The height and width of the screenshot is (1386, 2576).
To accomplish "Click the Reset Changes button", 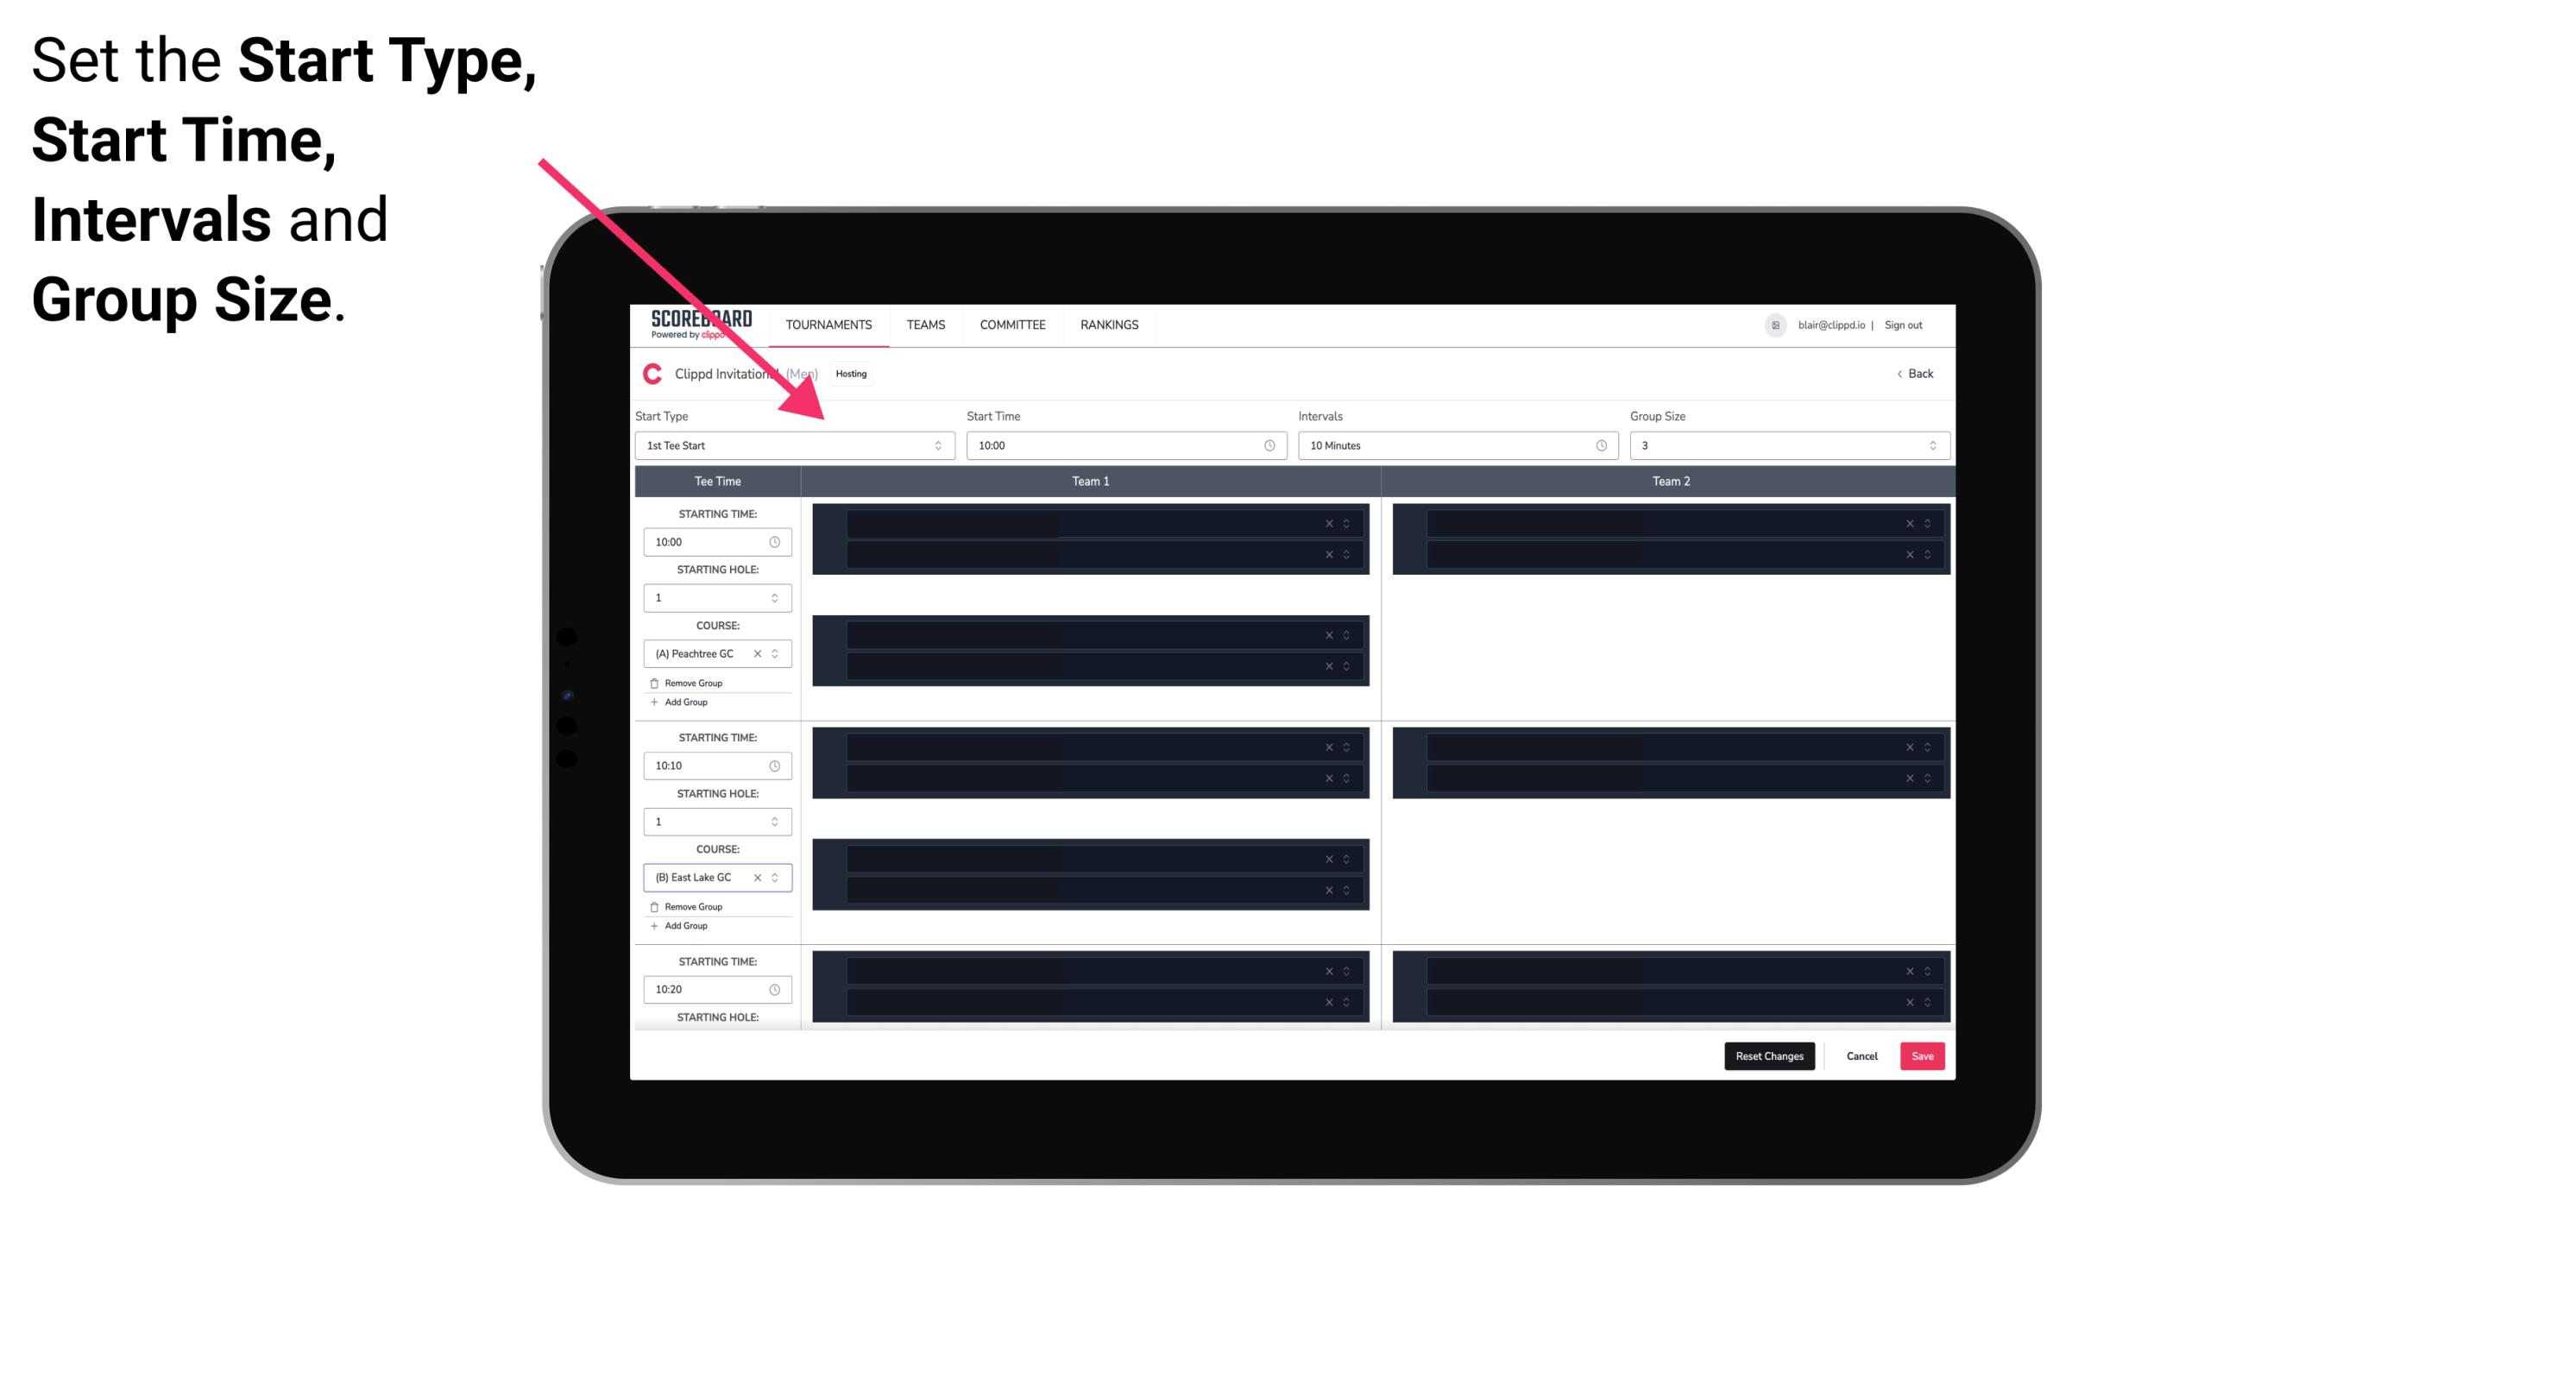I will [x=1769, y=1055].
